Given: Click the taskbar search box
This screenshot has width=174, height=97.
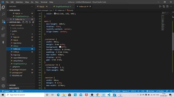Looking at the screenshot, I should [25, 95].
